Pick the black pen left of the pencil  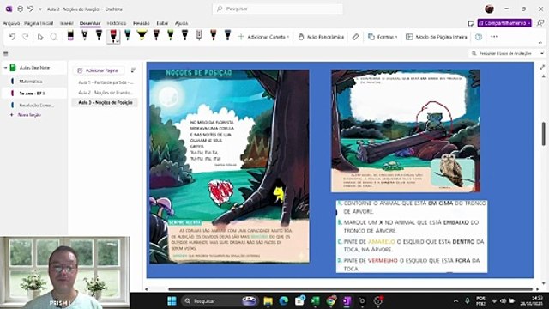tap(185, 35)
